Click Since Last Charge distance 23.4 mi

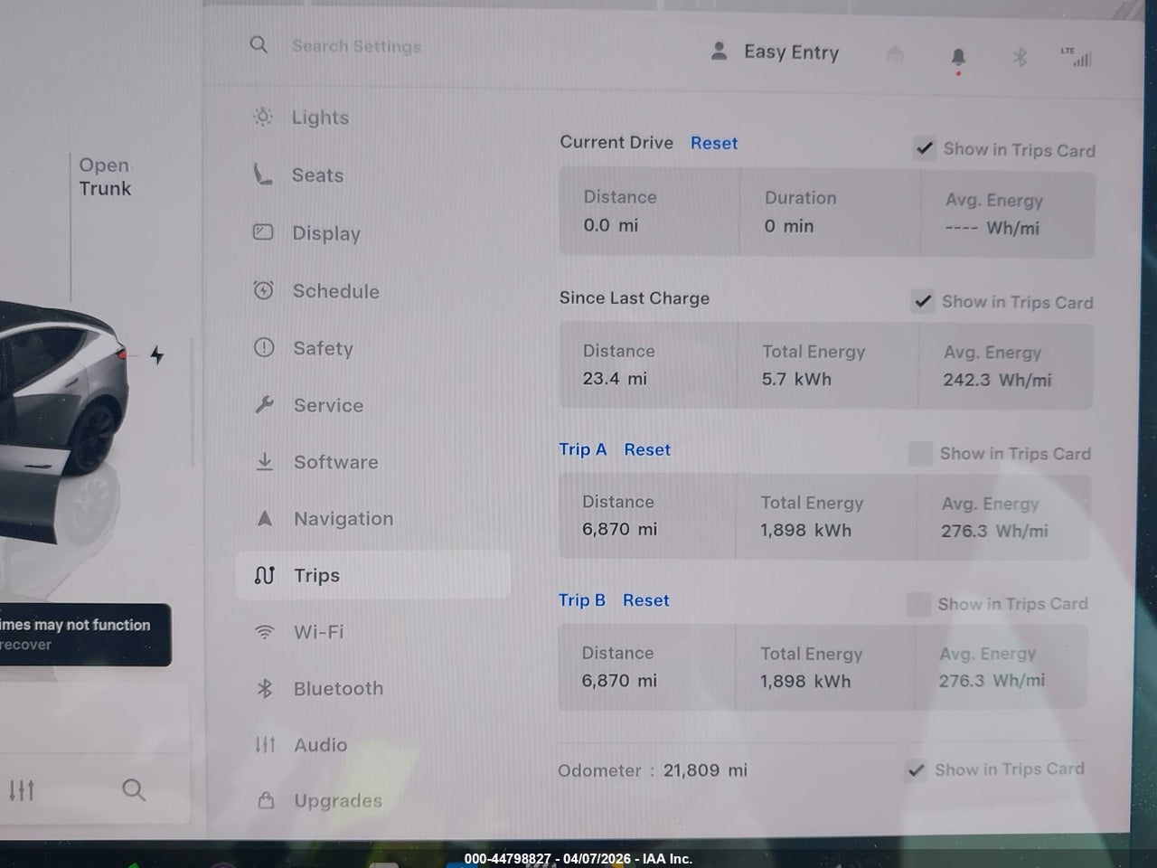(x=615, y=379)
